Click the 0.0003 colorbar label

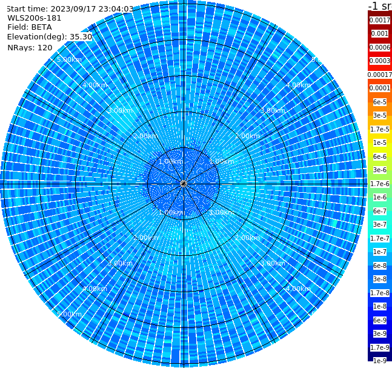[380, 61]
